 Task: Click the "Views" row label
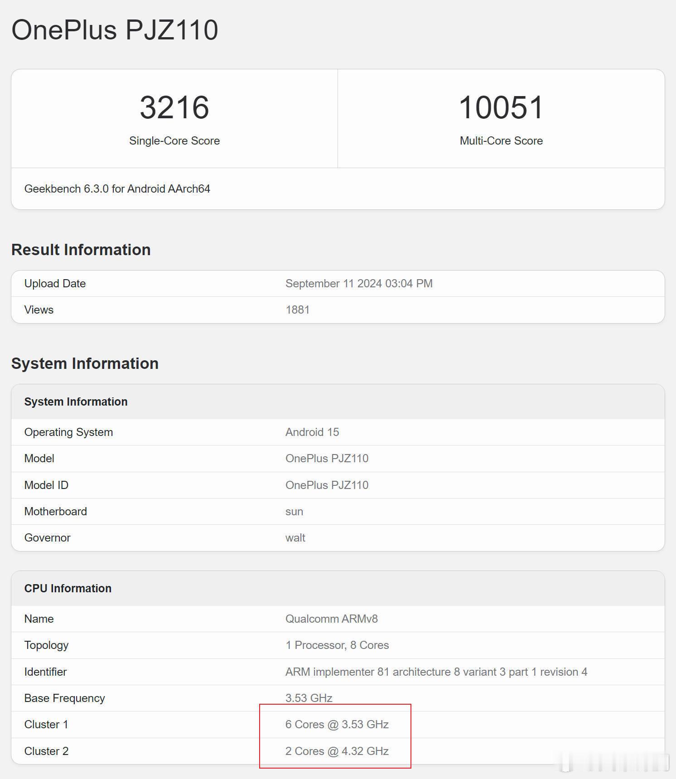tap(39, 310)
